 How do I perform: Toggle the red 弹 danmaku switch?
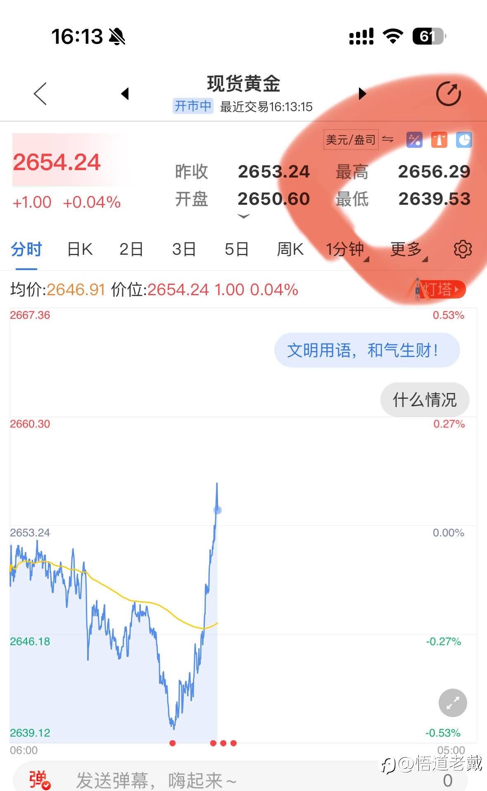40,779
